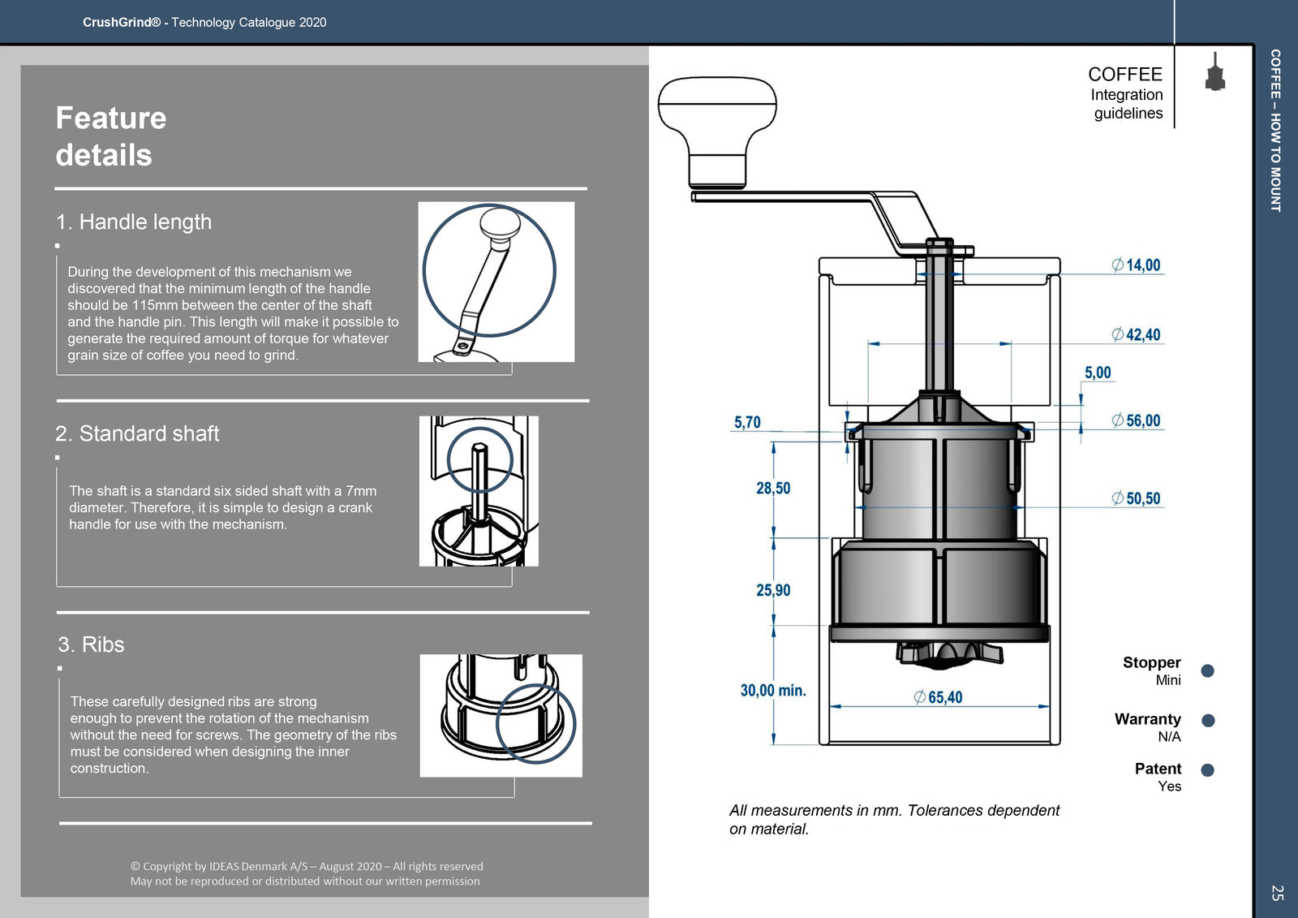Click the 'Patent' label
This screenshot has height=918, width=1298.
click(1158, 769)
